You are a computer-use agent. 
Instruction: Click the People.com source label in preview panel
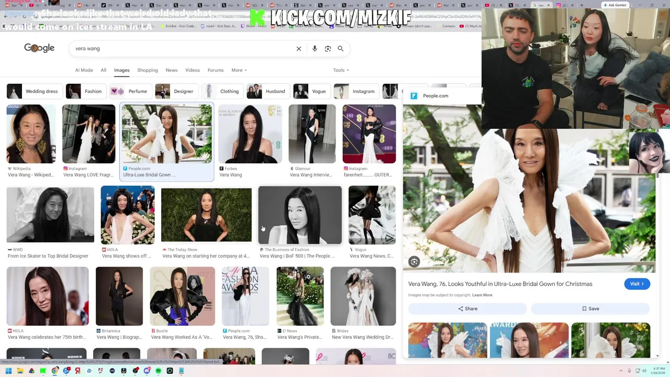click(435, 96)
